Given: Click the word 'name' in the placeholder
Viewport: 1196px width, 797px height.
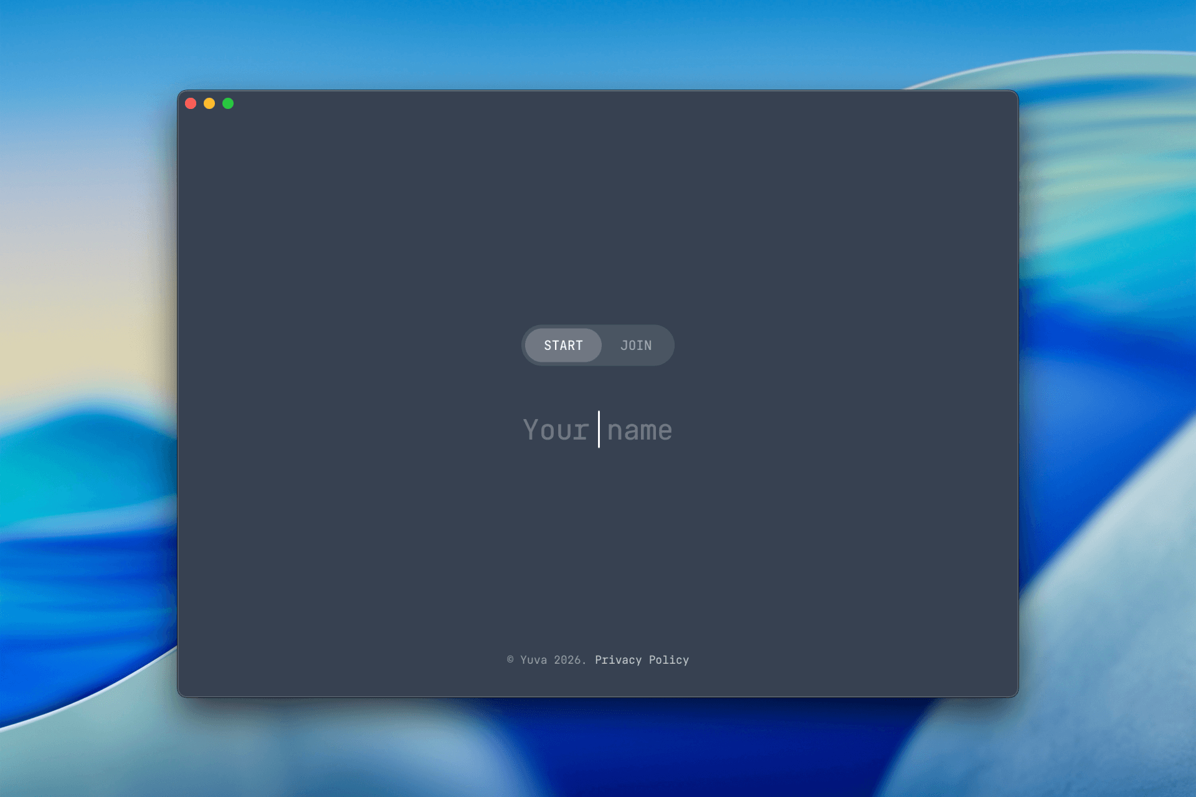Looking at the screenshot, I should point(640,430).
